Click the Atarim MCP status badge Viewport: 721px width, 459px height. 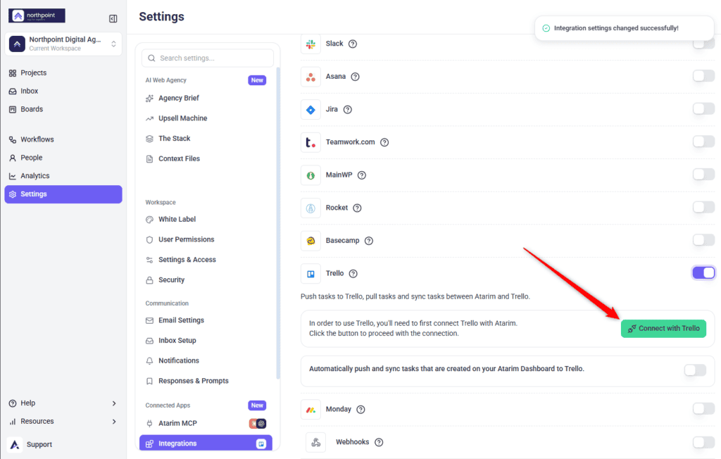click(258, 423)
